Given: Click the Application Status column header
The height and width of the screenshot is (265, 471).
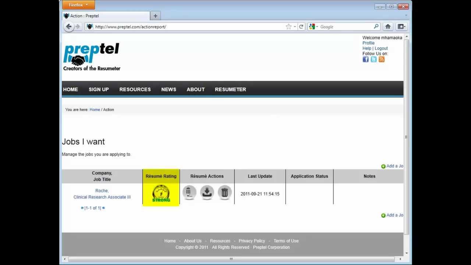Looking at the screenshot, I should click(309, 176).
